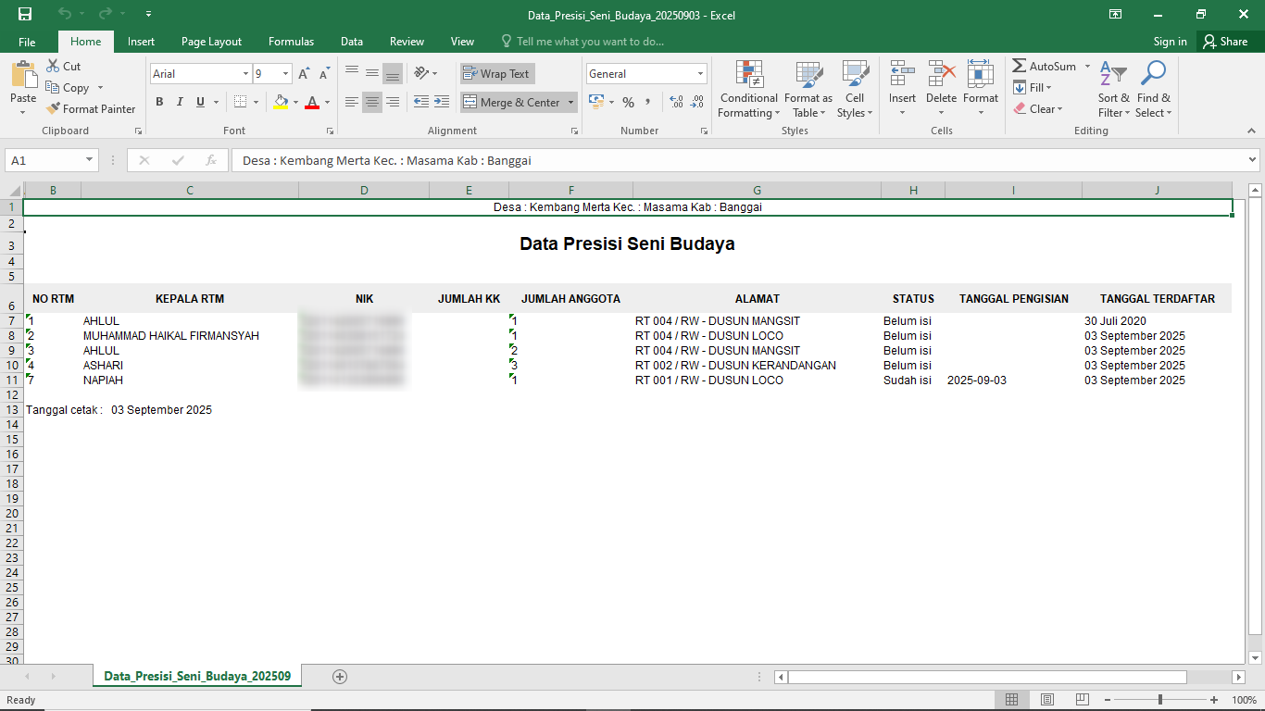Open the Format cells button in Cells group

pyautogui.click(x=981, y=90)
